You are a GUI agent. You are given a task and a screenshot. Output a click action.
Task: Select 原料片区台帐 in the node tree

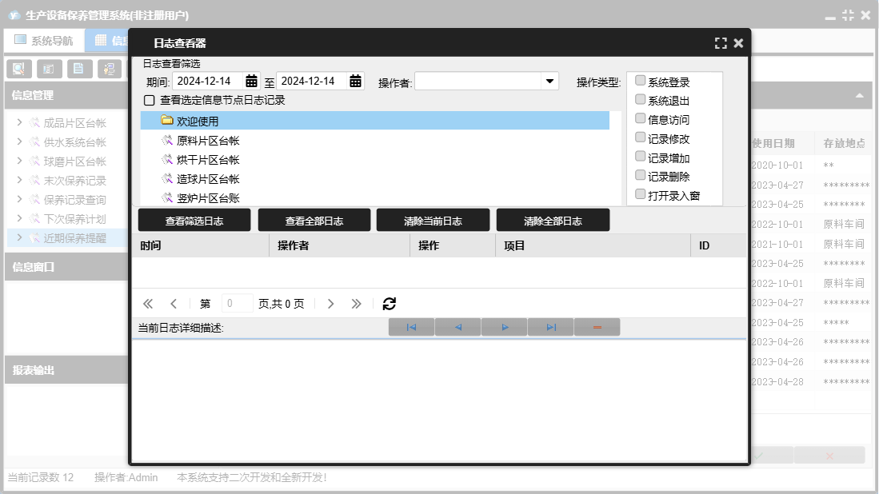207,141
